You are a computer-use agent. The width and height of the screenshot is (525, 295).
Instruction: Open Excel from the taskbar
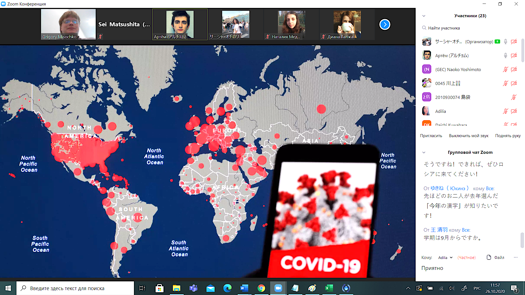pos(329,288)
